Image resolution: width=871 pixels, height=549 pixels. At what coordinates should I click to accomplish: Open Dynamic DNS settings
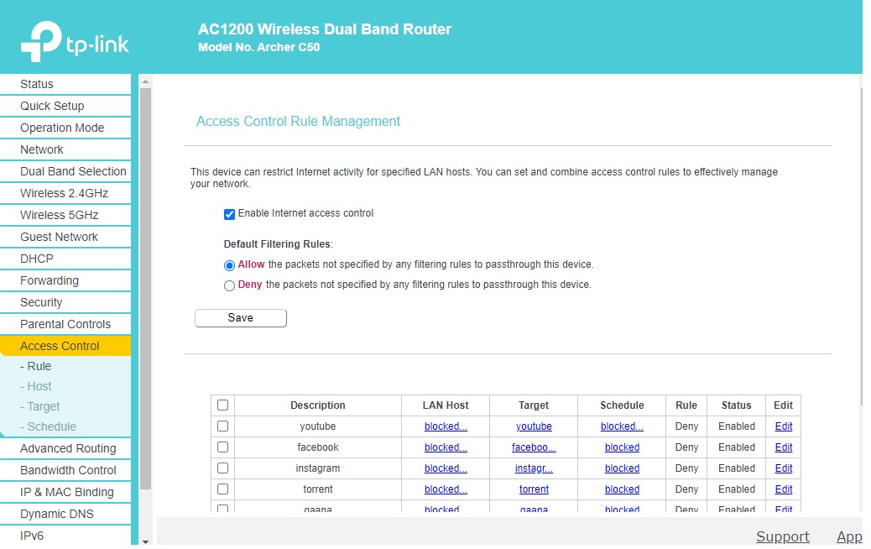65,514
